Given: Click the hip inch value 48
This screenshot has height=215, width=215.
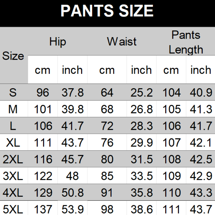Looking at the screenshot, I should (72, 176).
